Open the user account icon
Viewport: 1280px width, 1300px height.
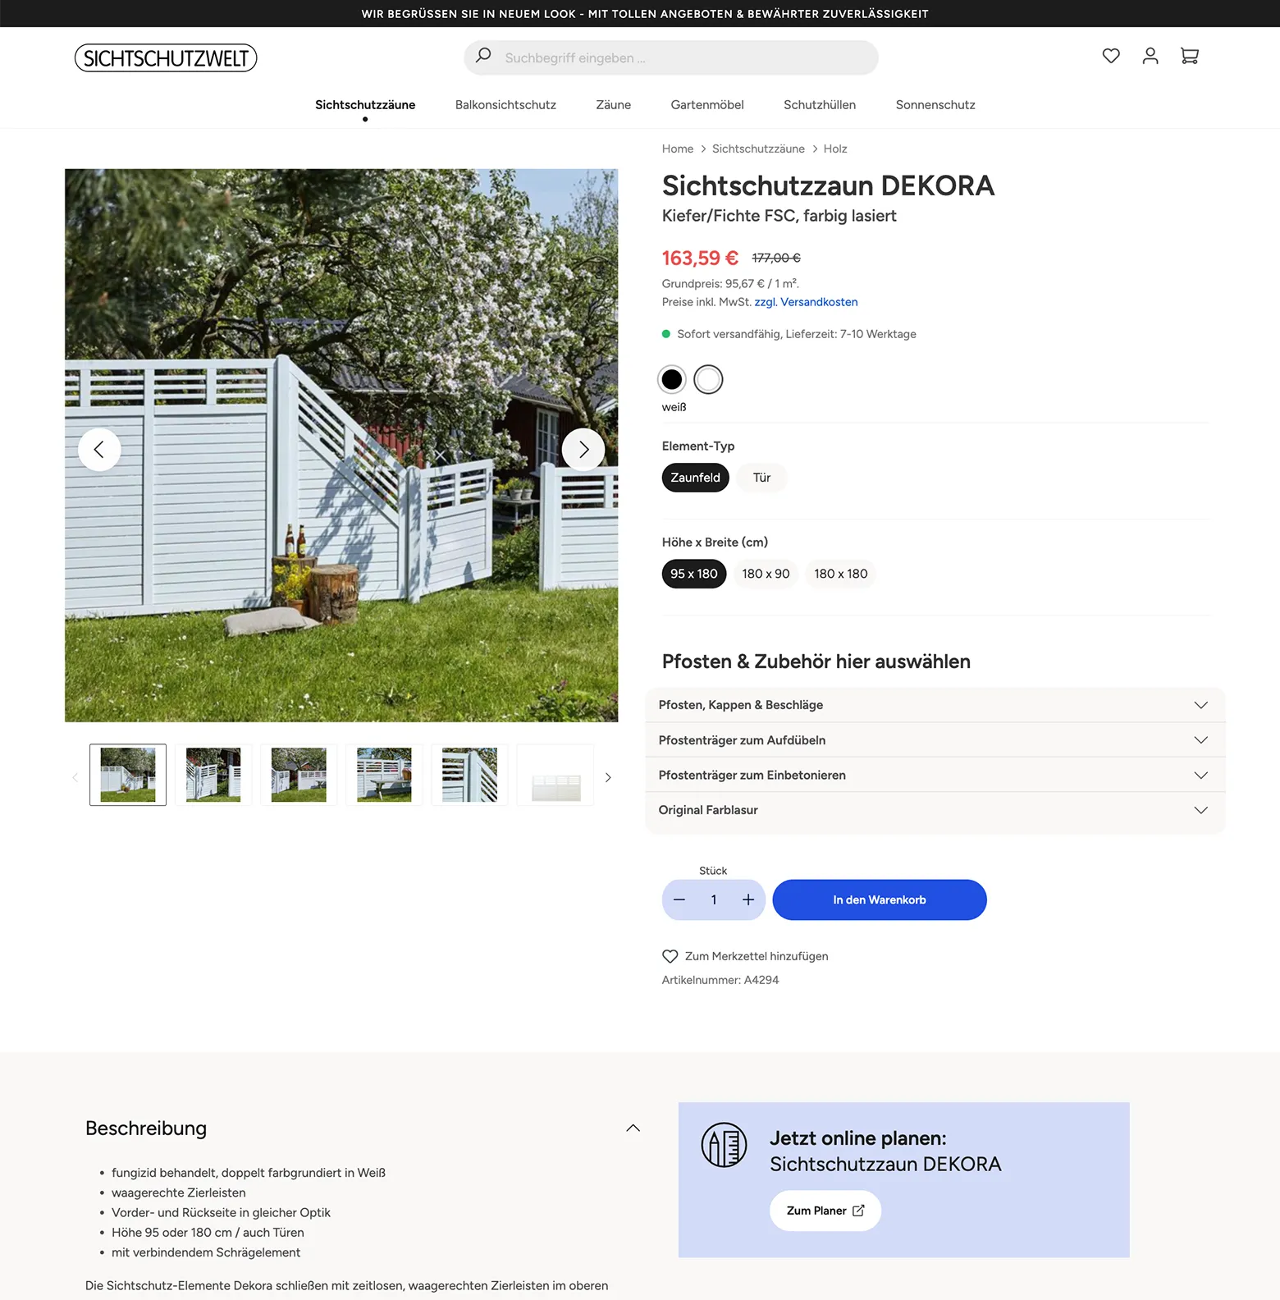coord(1150,56)
